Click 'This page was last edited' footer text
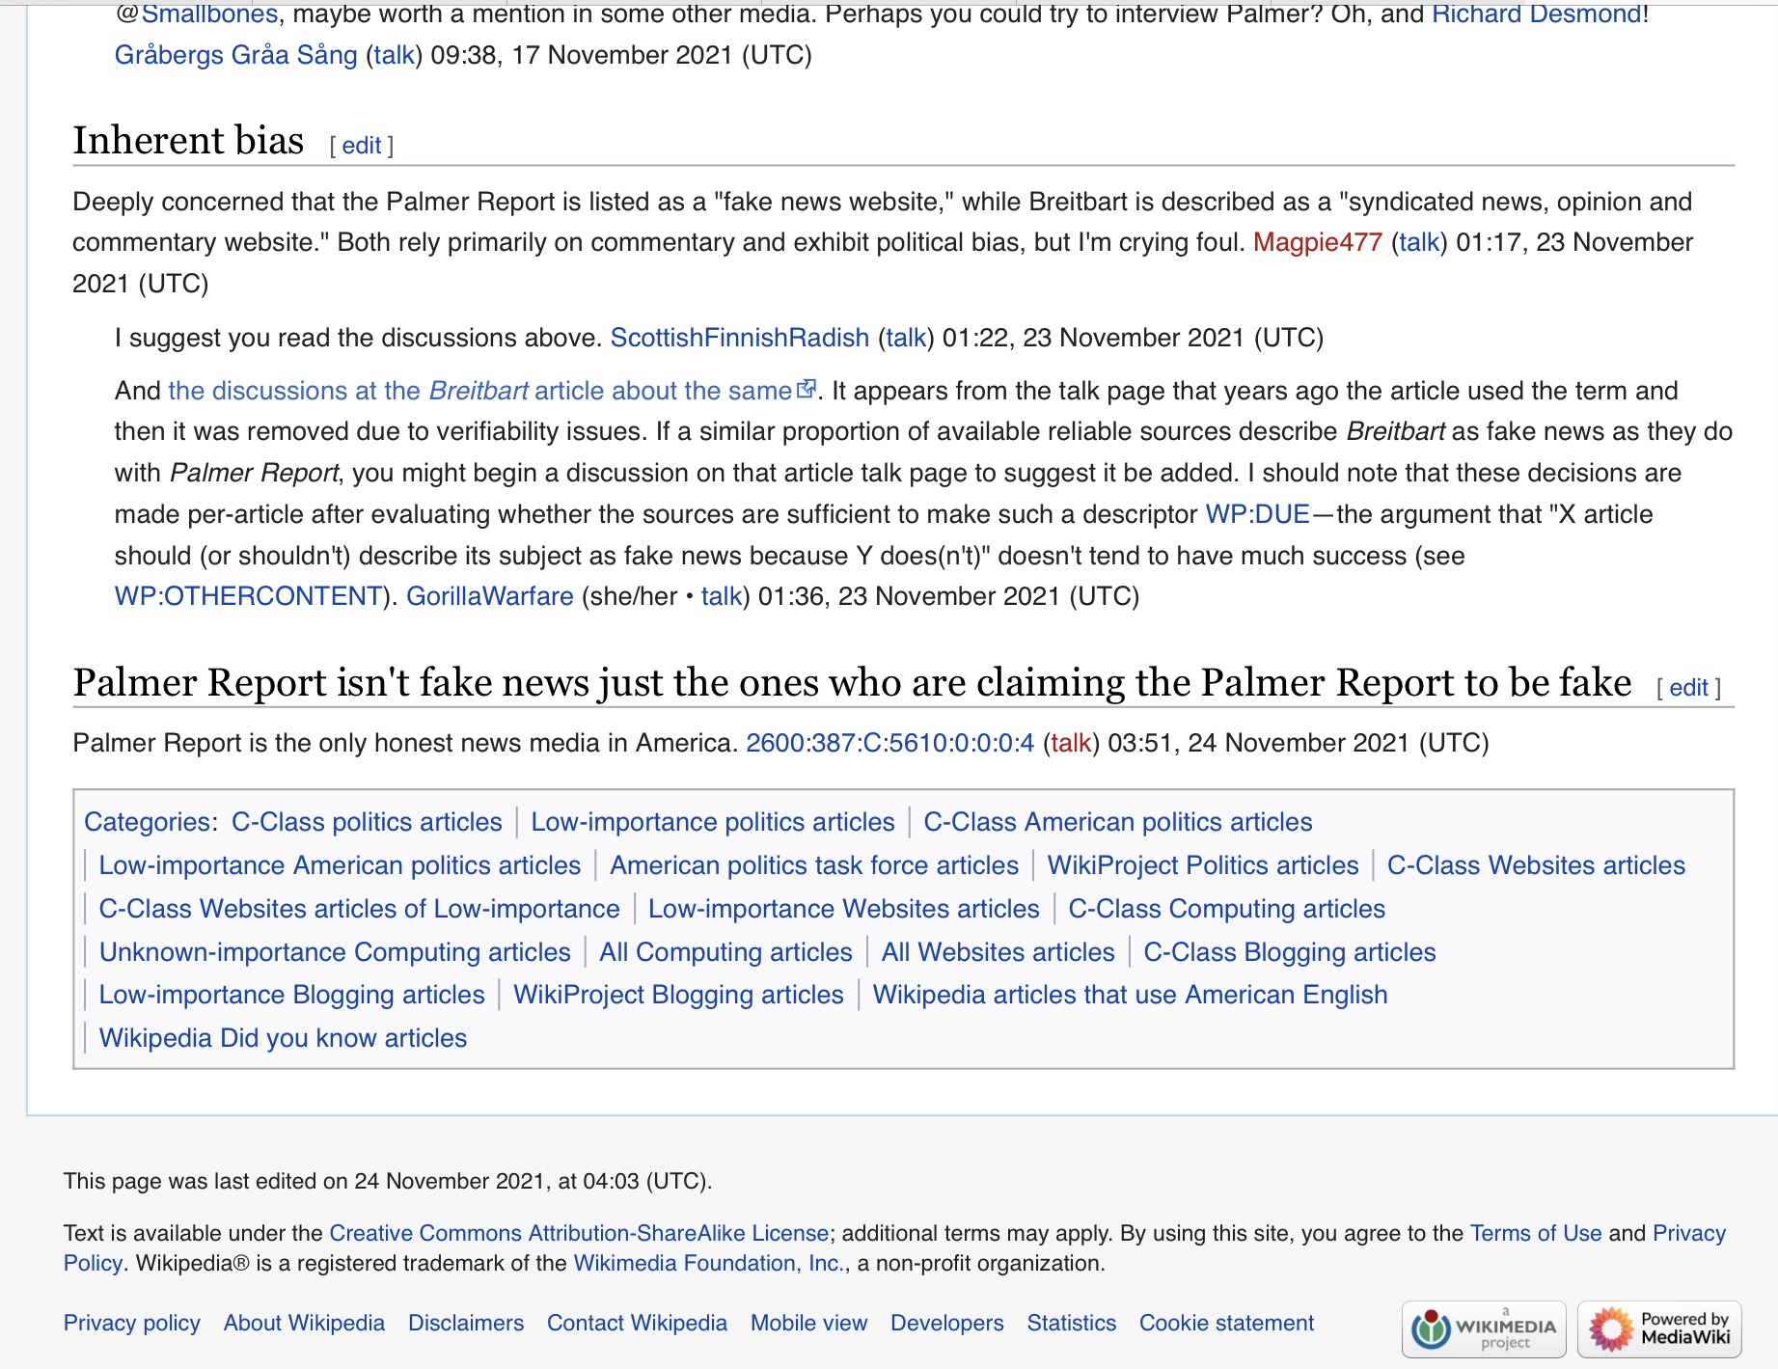This screenshot has height=1369, width=1778. pyautogui.click(x=388, y=1181)
